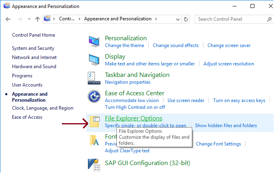This screenshot has height=173, width=274.
Task: Open the Display monitor icon
Action: [94, 59]
